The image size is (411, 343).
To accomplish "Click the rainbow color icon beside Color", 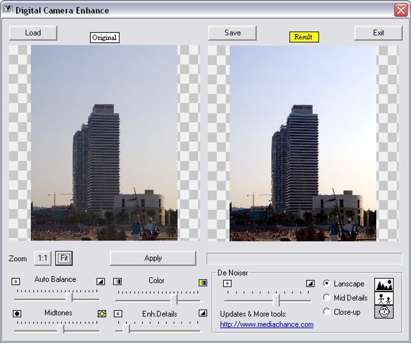I will (x=203, y=283).
